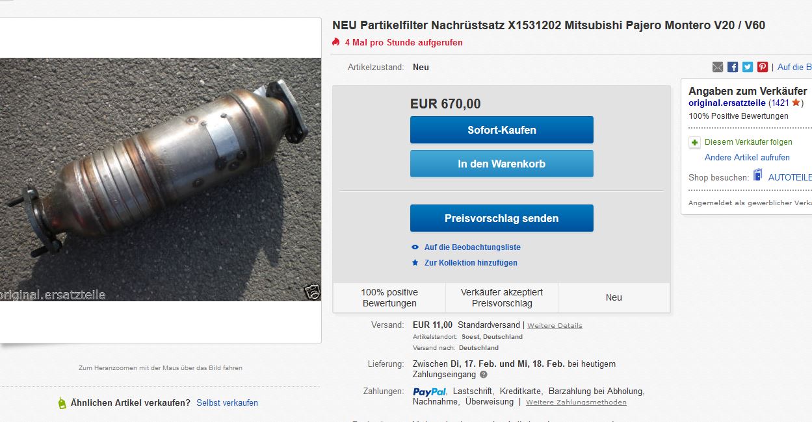Click the Selbst verkaufen link
The width and height of the screenshot is (812, 422).
click(x=227, y=403)
